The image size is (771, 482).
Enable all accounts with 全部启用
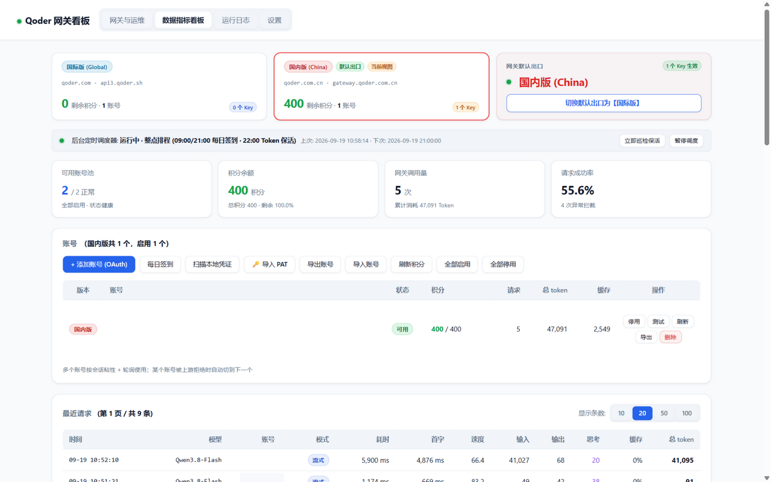coord(457,265)
